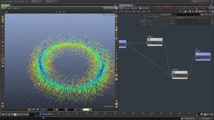The height and width of the screenshot is (120, 214).
Task: Toggle the lock icon in the viewport's right toolbar
Action: click(x=116, y=22)
